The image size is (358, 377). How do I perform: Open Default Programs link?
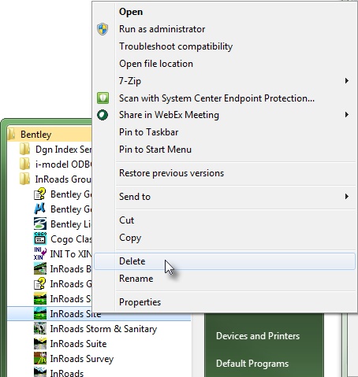(x=252, y=364)
